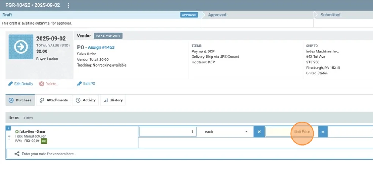373x190 pixels.
Task: Select the History tab
Action: (113, 100)
